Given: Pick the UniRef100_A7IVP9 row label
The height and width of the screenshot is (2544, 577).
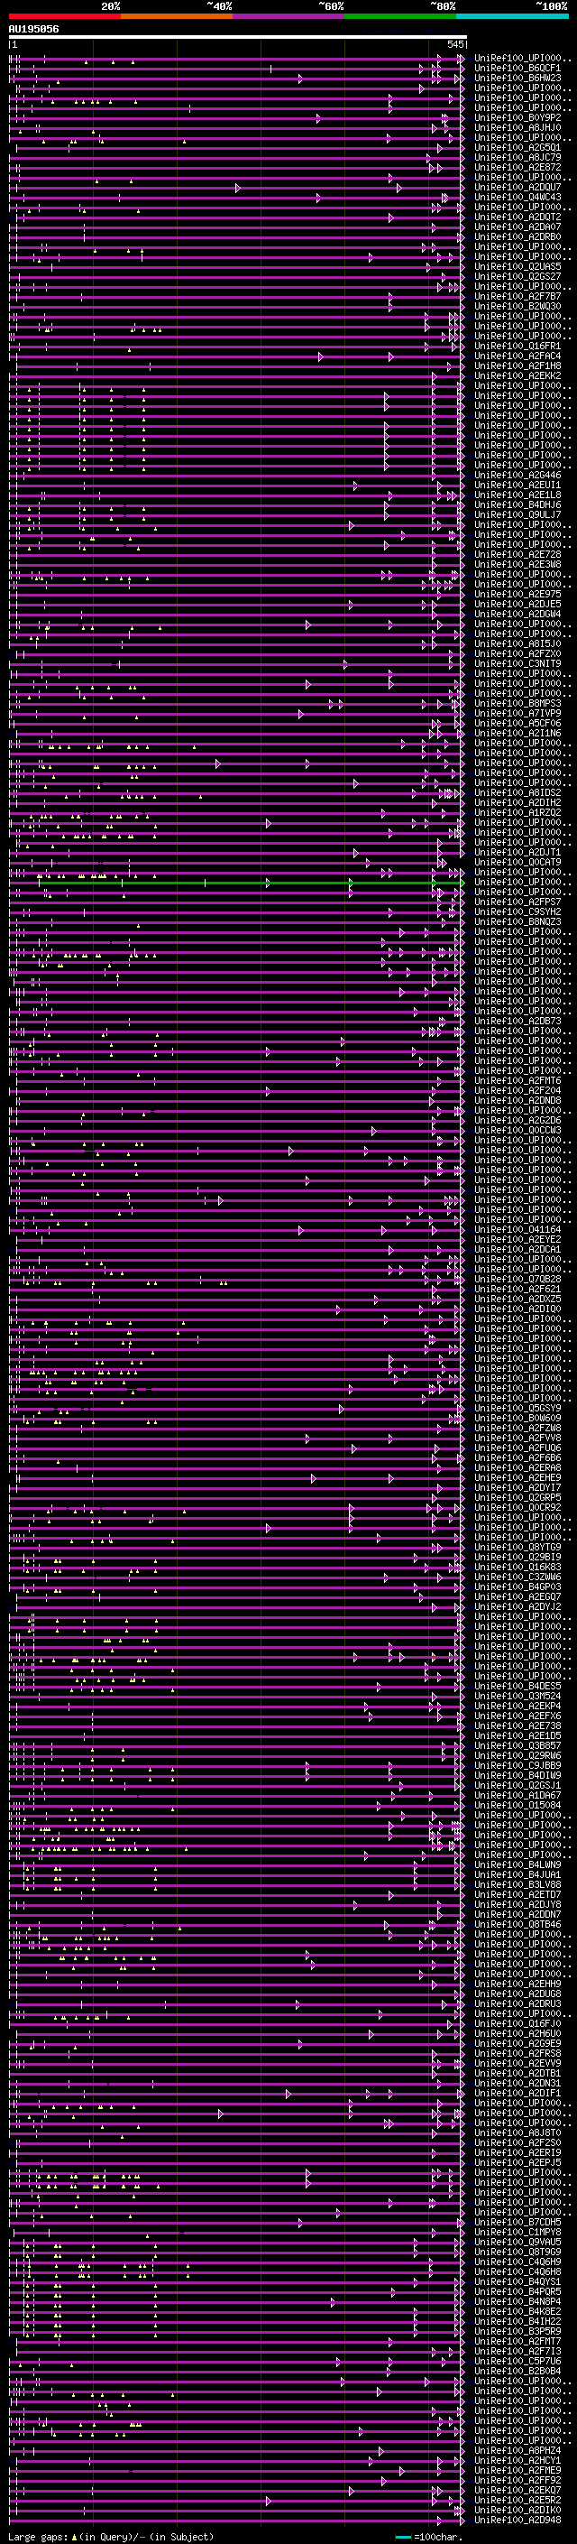Looking at the screenshot, I should coord(517,713).
